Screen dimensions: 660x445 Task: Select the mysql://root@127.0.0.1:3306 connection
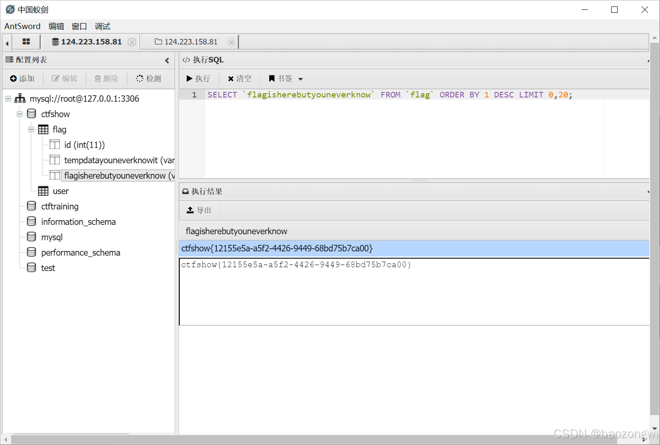pyautogui.click(x=84, y=98)
